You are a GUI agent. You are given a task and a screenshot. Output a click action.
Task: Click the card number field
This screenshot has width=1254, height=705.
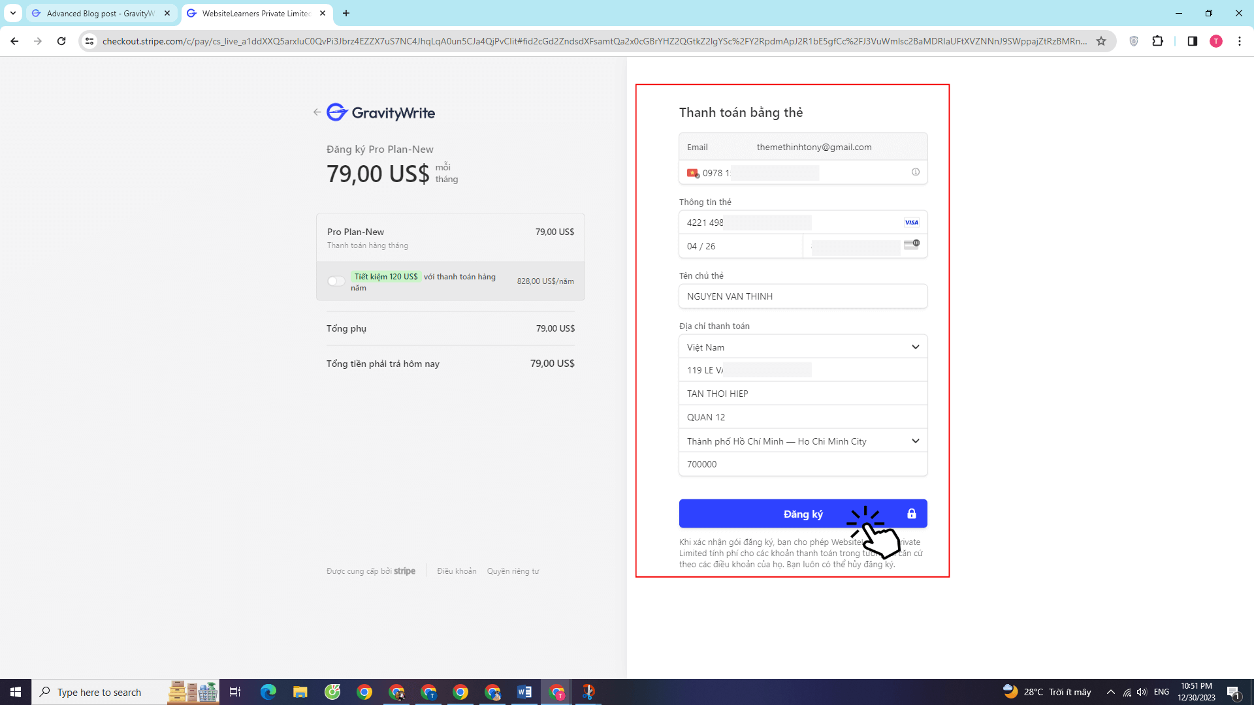[803, 222]
